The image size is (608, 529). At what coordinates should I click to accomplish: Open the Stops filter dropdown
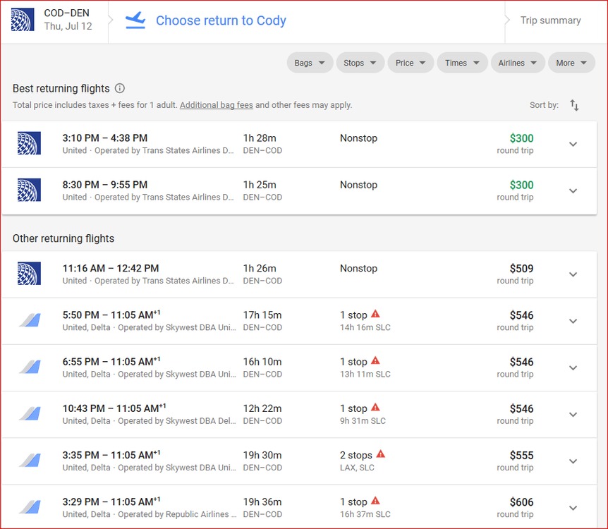click(x=360, y=63)
